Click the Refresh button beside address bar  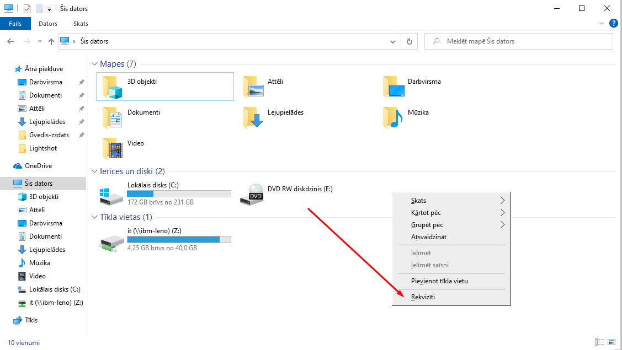pos(410,41)
